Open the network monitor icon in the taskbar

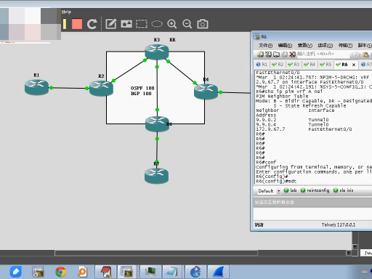[150, 272]
